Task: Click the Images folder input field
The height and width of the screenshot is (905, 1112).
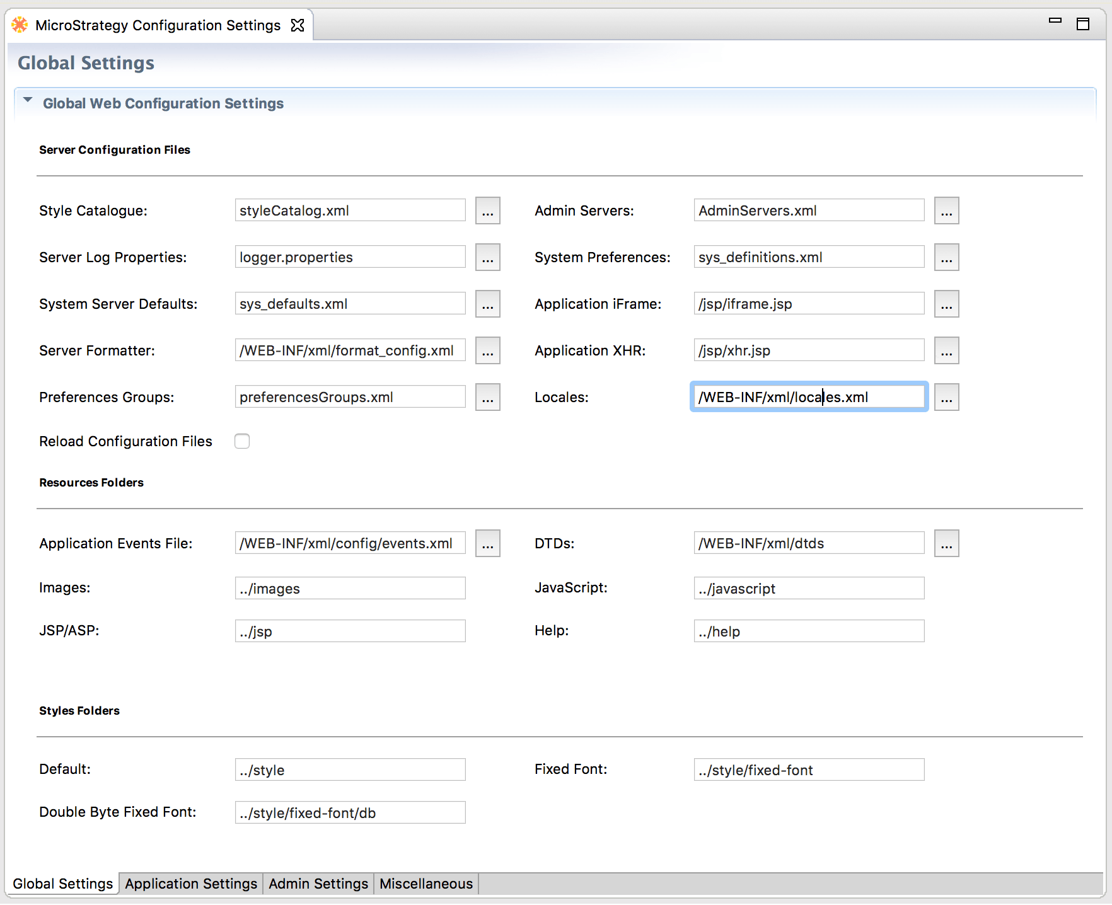Action: click(x=350, y=588)
